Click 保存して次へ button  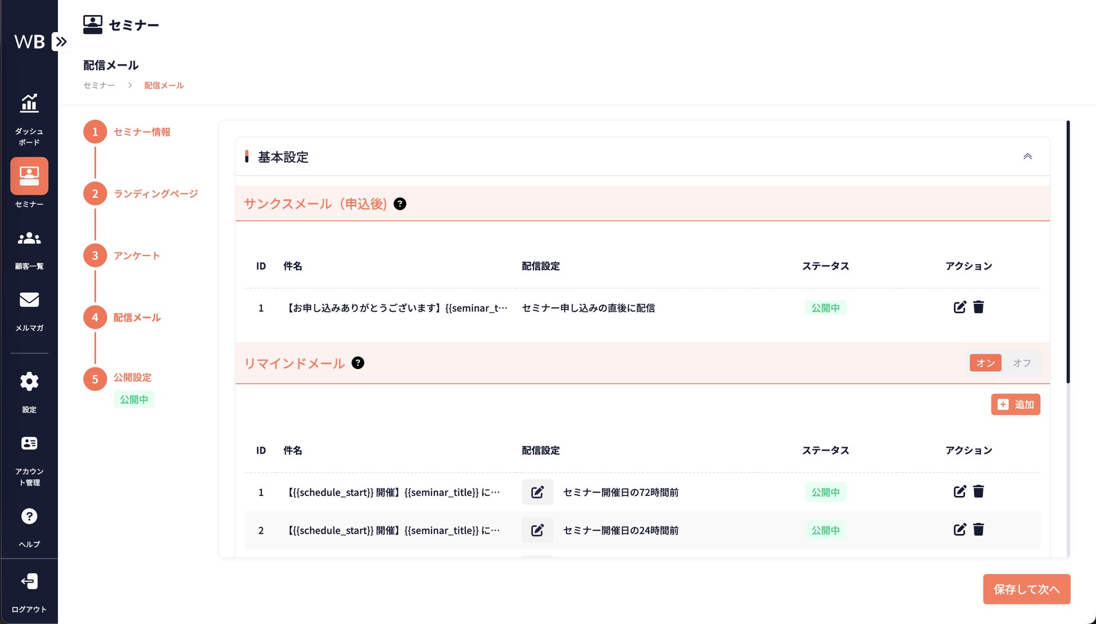(1026, 589)
